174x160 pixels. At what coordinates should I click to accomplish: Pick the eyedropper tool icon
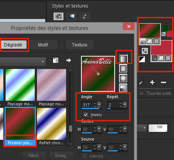pyautogui.click(x=141, y=82)
